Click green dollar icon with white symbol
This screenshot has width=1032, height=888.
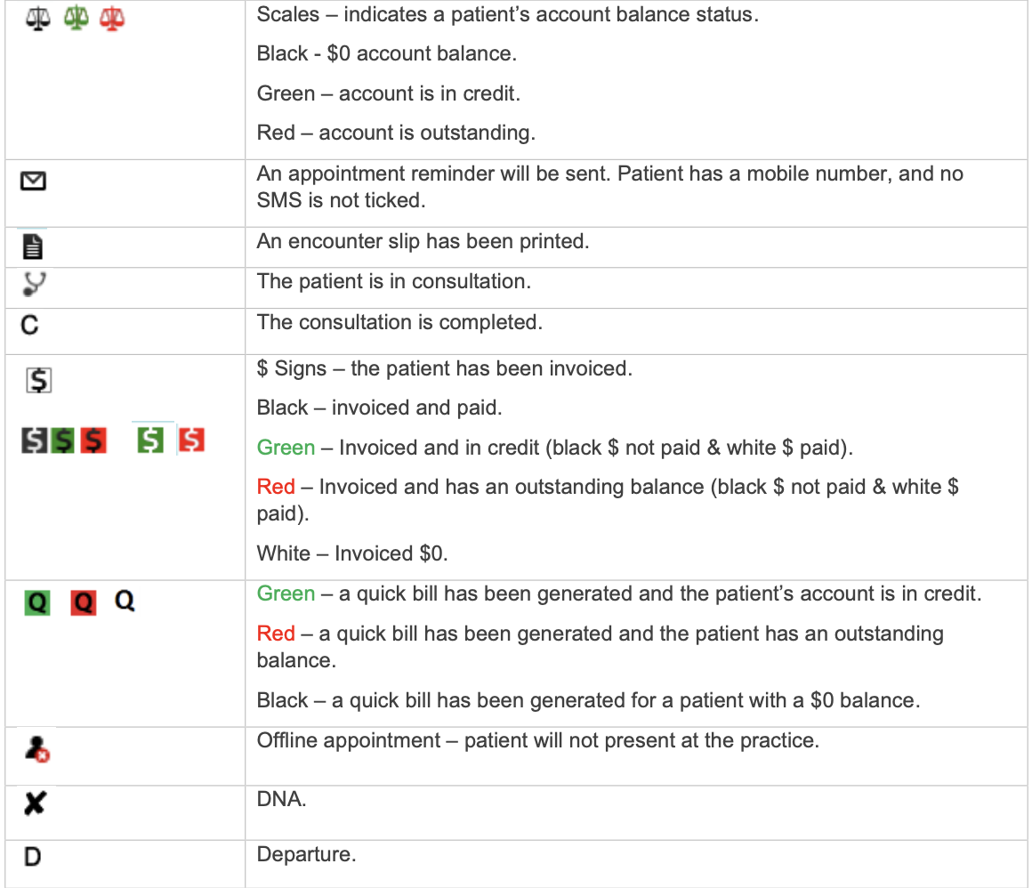[x=150, y=439]
